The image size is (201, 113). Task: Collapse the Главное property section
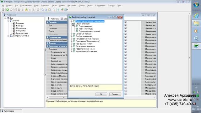pos(47,22)
